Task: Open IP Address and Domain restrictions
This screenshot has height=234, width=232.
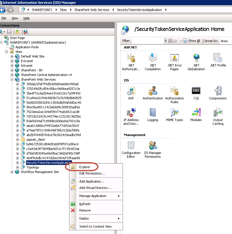Action: 131,116
